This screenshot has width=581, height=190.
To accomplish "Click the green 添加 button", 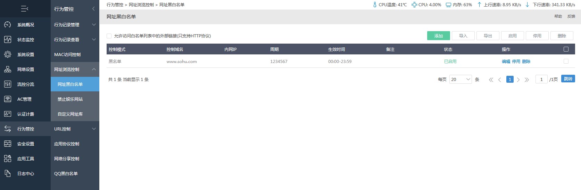I will click(x=438, y=36).
